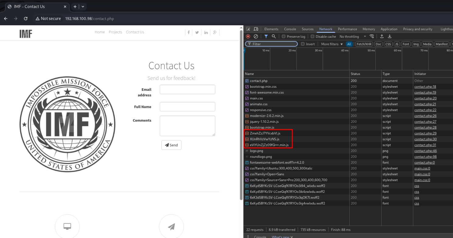Click Twitter icon in site header
This screenshot has width=453, height=238.
click(197, 33)
